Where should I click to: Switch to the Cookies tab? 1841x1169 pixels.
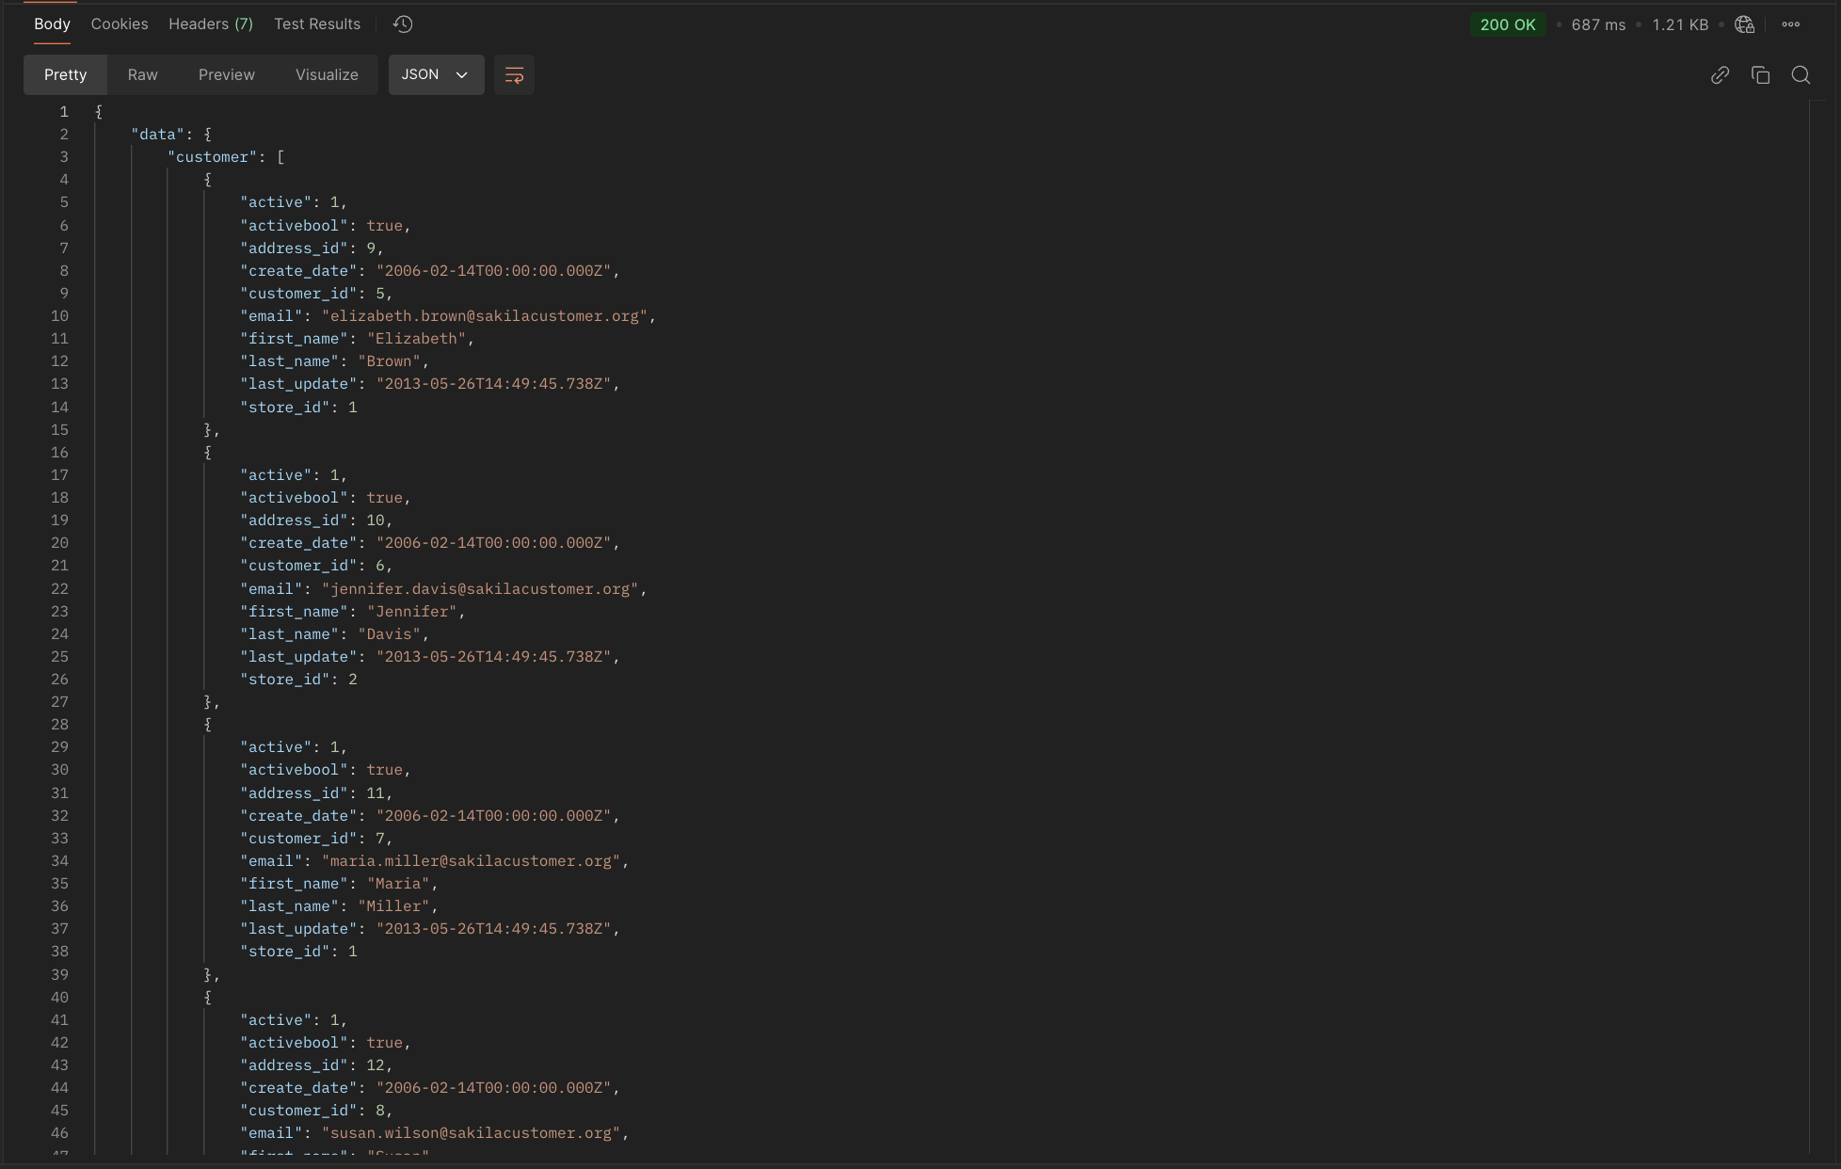pyautogui.click(x=120, y=24)
